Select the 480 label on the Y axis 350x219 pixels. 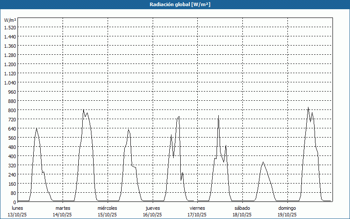[12, 147]
